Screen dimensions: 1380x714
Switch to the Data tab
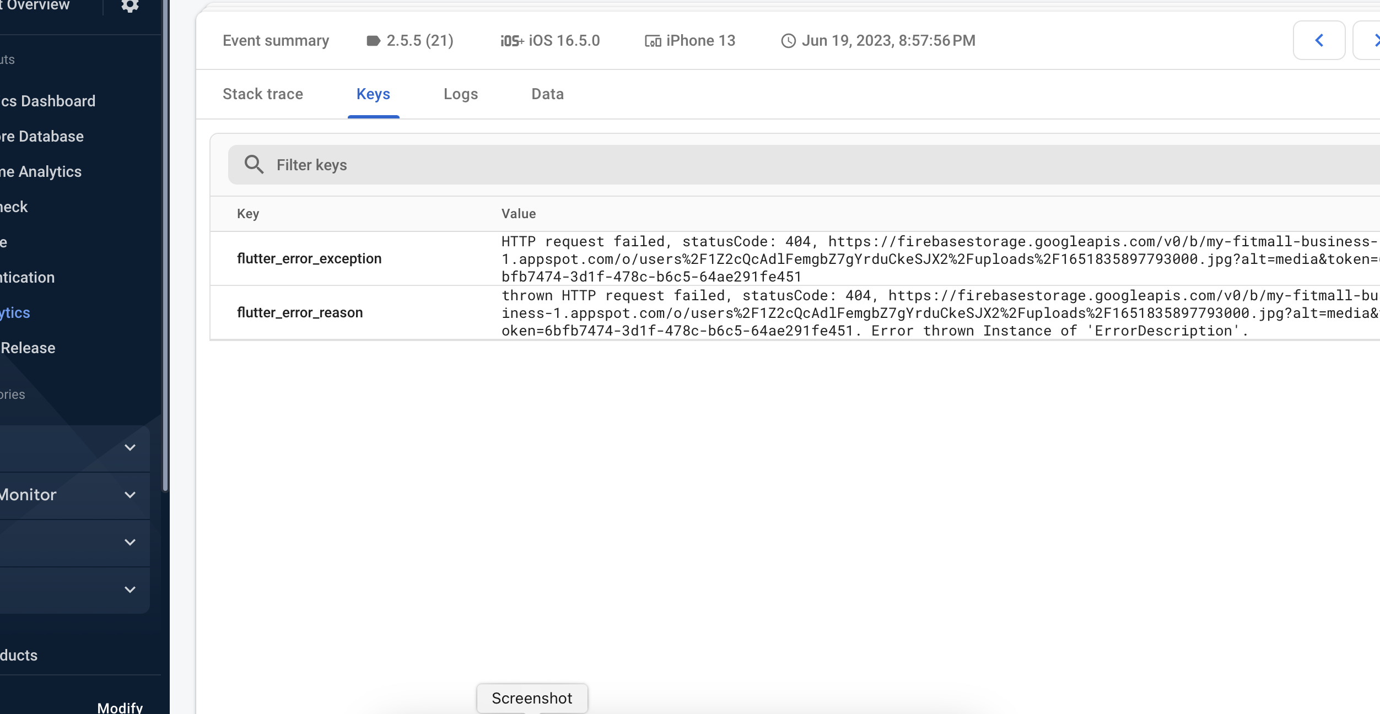(547, 94)
